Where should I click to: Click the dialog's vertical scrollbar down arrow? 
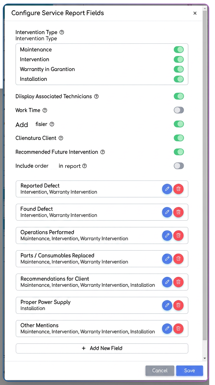tap(205, 358)
